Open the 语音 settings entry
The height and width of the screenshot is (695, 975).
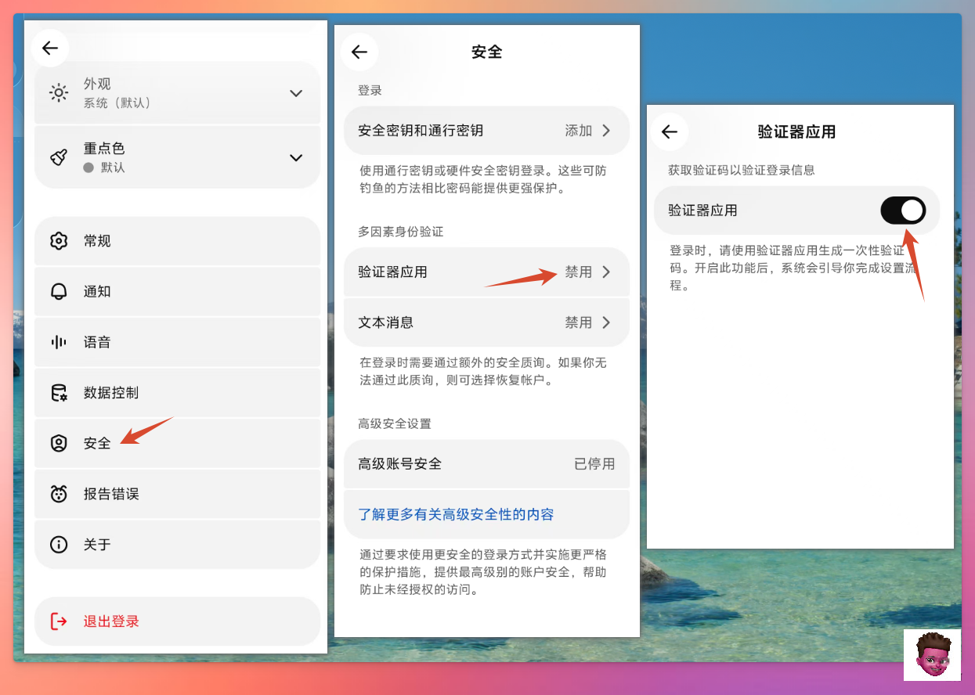[x=178, y=342]
